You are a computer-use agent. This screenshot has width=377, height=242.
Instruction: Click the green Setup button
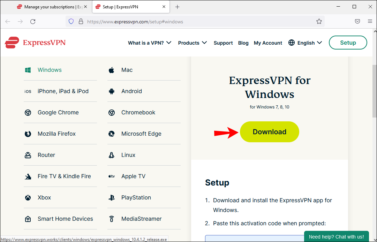(348, 43)
